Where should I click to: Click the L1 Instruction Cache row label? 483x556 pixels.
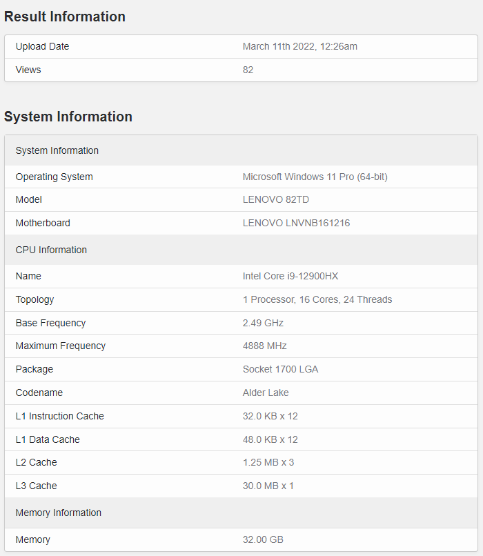[x=60, y=416]
